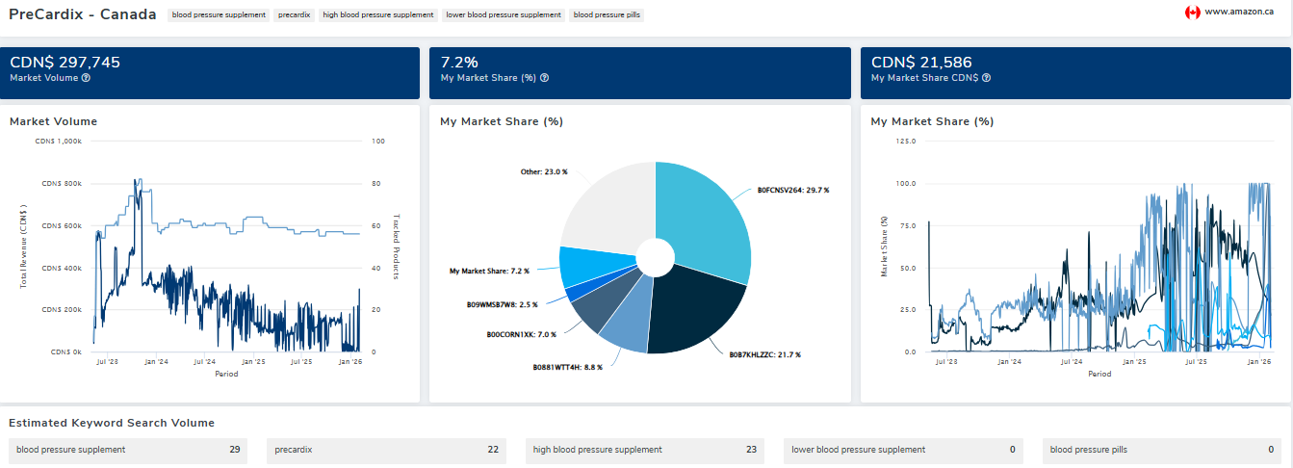1293x468 pixels.
Task: Click the B0FCNSV264: 29.7 % label
Action: tap(792, 190)
